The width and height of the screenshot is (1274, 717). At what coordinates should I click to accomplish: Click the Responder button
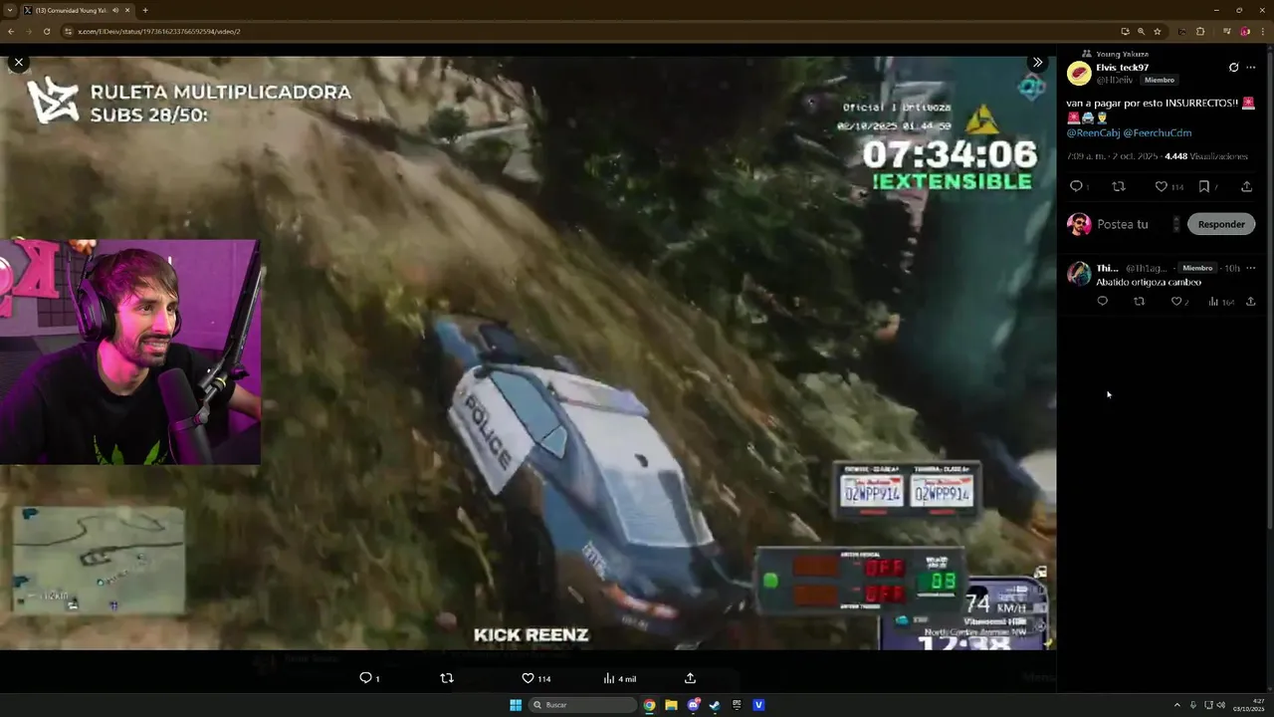(x=1221, y=224)
